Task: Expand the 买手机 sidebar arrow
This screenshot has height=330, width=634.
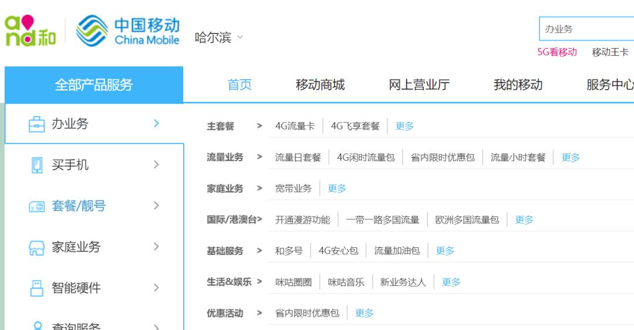Action: [x=157, y=164]
